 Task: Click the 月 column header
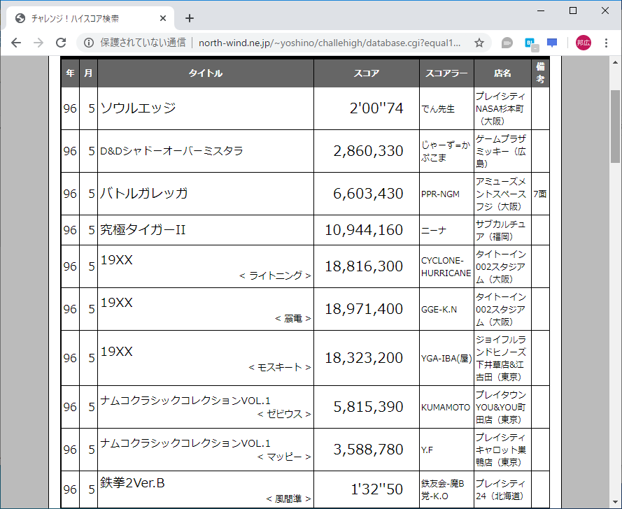click(88, 73)
